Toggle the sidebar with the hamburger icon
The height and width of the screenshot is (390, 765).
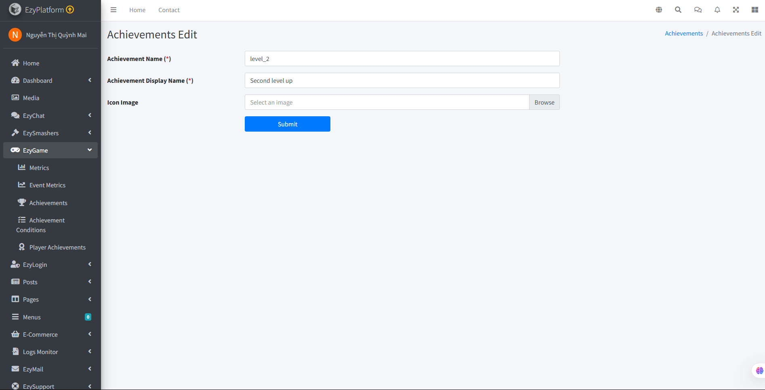coord(113,10)
